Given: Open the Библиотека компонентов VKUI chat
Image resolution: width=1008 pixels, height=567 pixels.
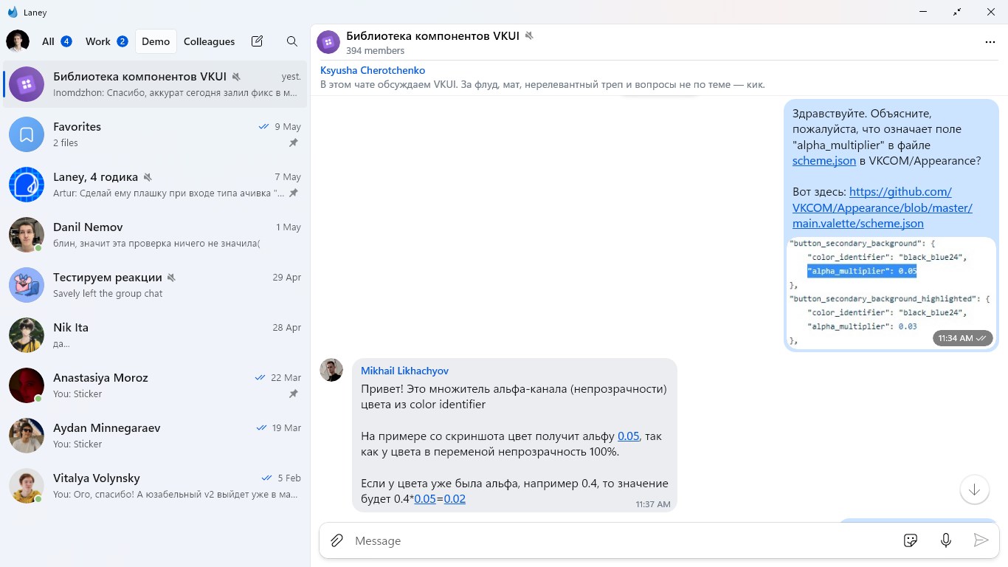Looking at the screenshot, I should [x=155, y=84].
